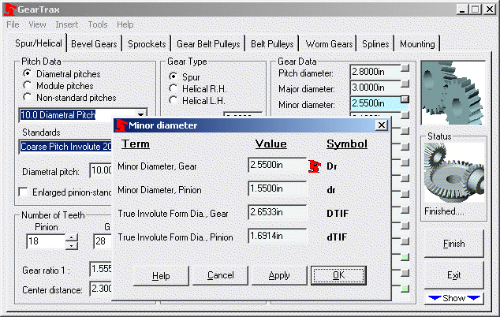Click the Center distance value field
This screenshot has width=500, height=317.
pos(101,289)
